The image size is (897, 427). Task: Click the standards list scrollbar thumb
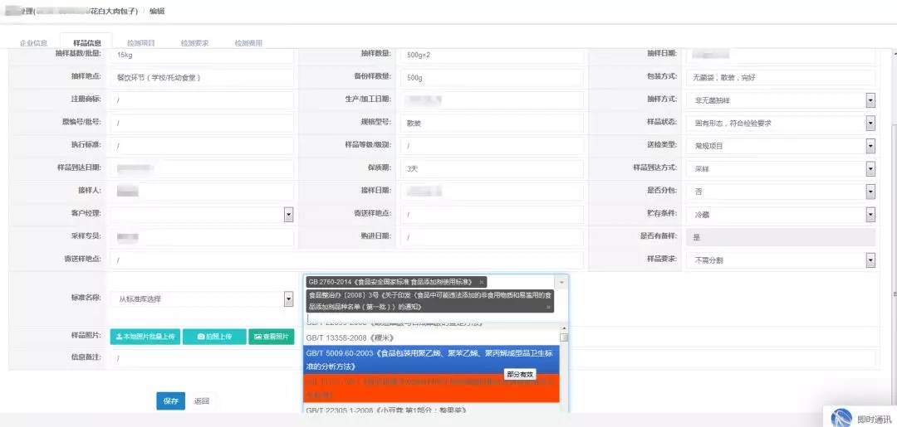[x=564, y=337]
